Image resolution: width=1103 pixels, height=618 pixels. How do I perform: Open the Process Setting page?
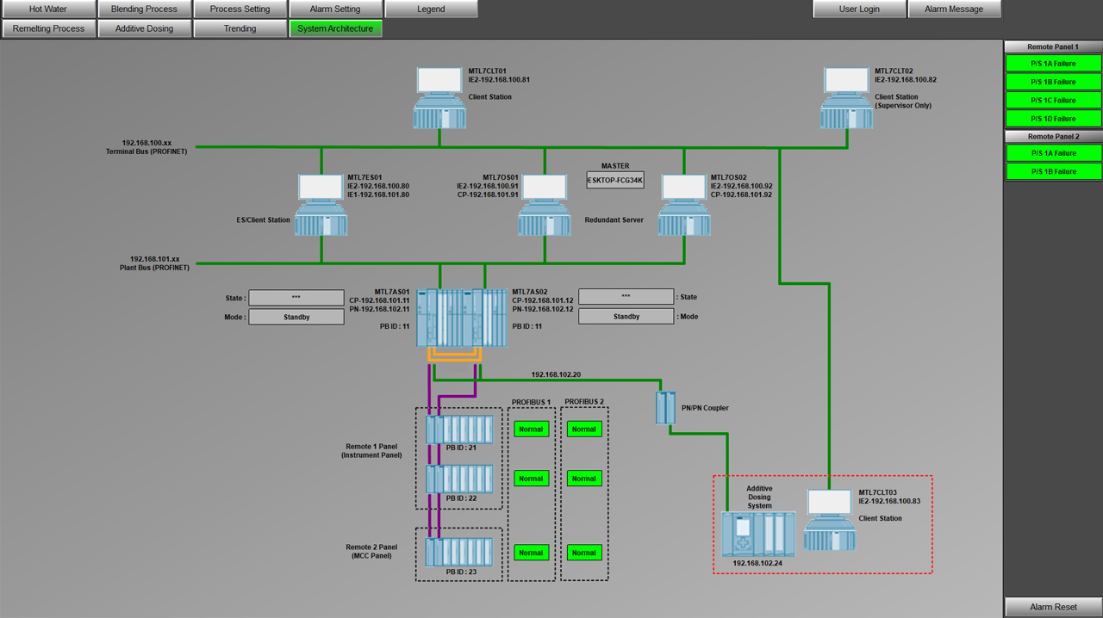tap(240, 9)
